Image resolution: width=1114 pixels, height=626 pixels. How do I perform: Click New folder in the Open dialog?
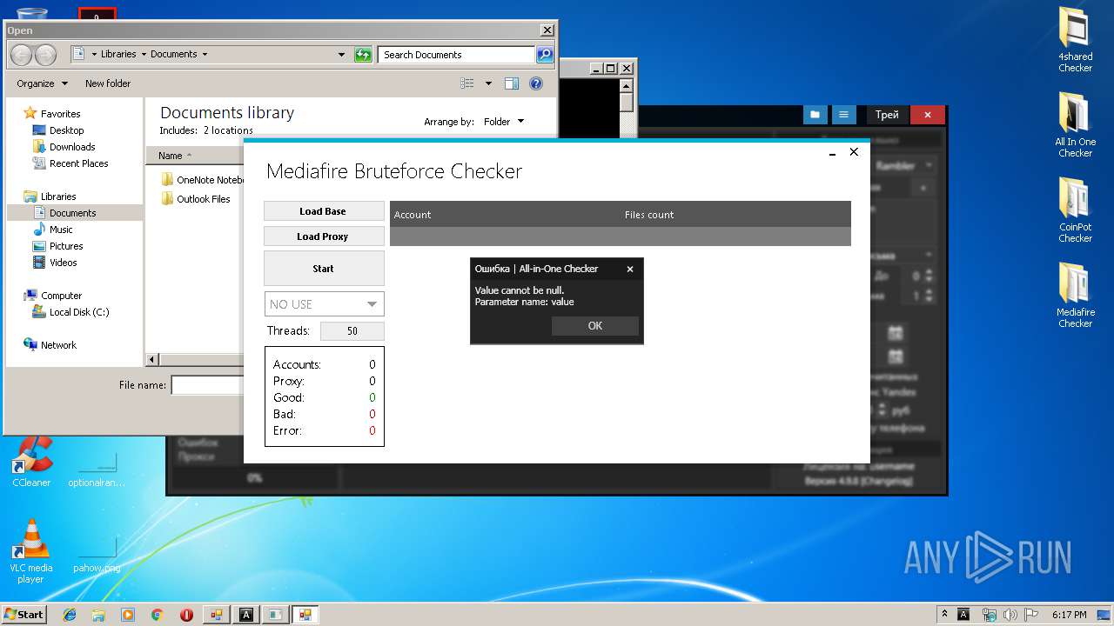coord(108,83)
